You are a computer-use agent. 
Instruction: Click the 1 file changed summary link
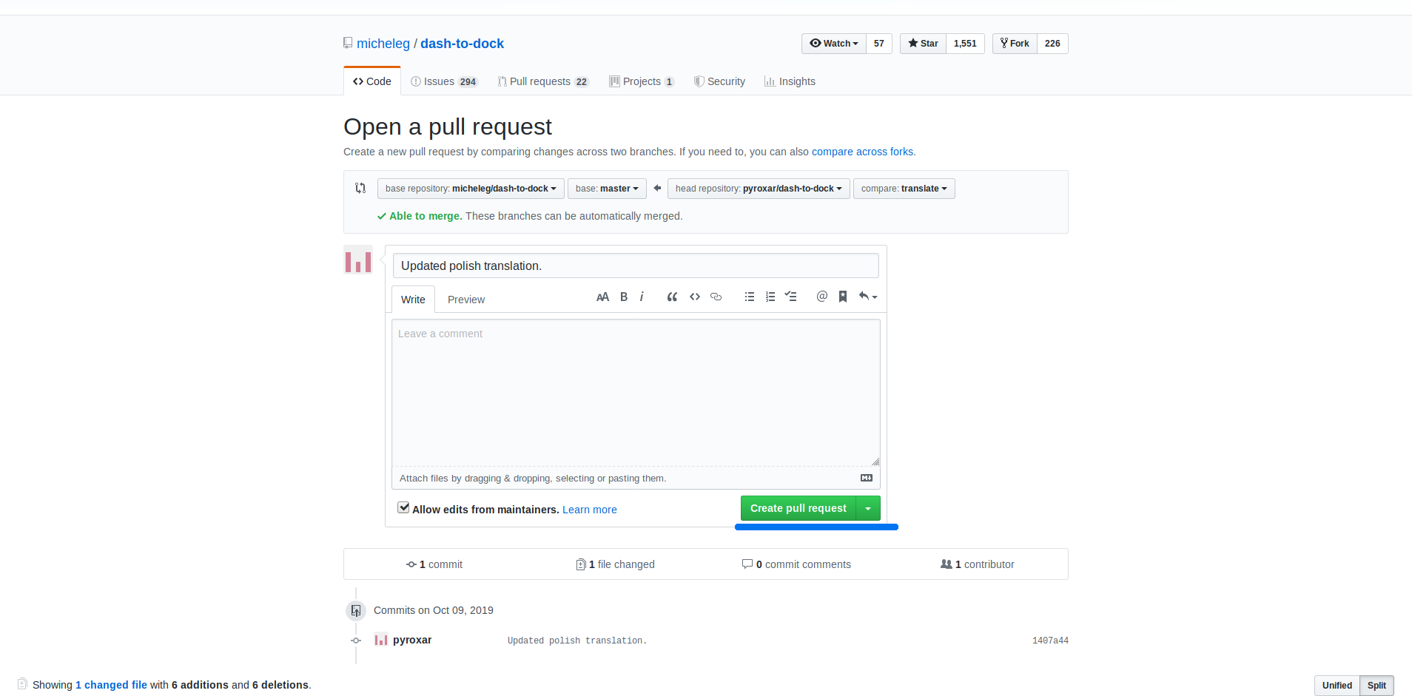click(615, 564)
